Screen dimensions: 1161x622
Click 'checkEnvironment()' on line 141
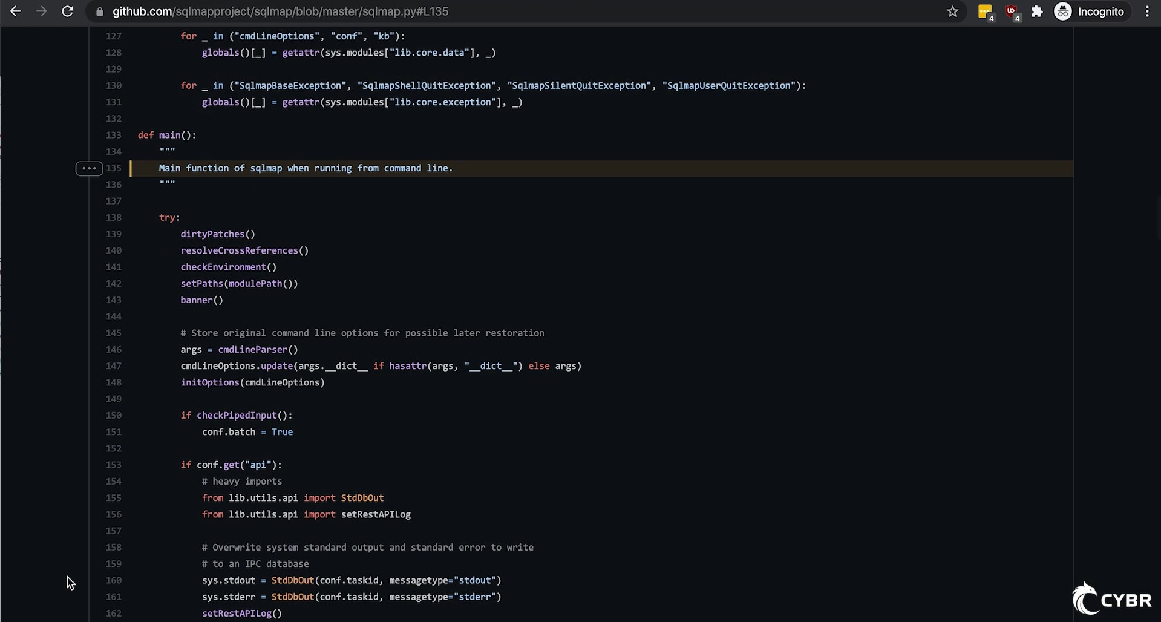(x=229, y=267)
